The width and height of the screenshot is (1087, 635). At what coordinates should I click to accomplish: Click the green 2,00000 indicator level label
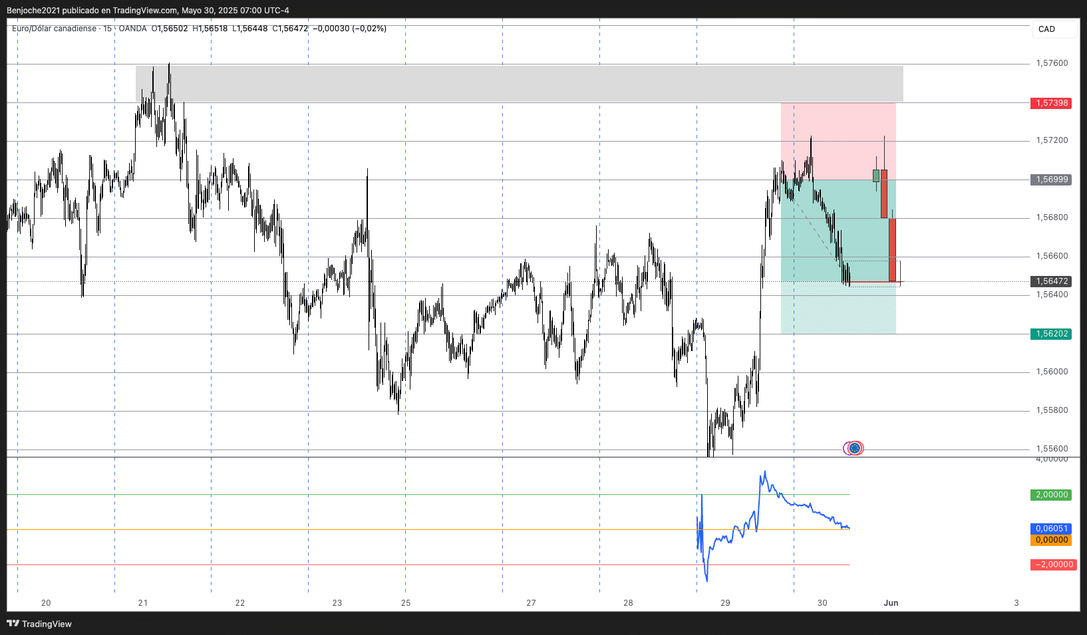[x=1051, y=495]
